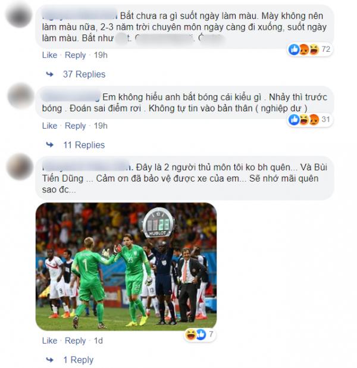Click the haha reaction icon beside 72
This screenshot has width=357, height=368.
point(314,49)
